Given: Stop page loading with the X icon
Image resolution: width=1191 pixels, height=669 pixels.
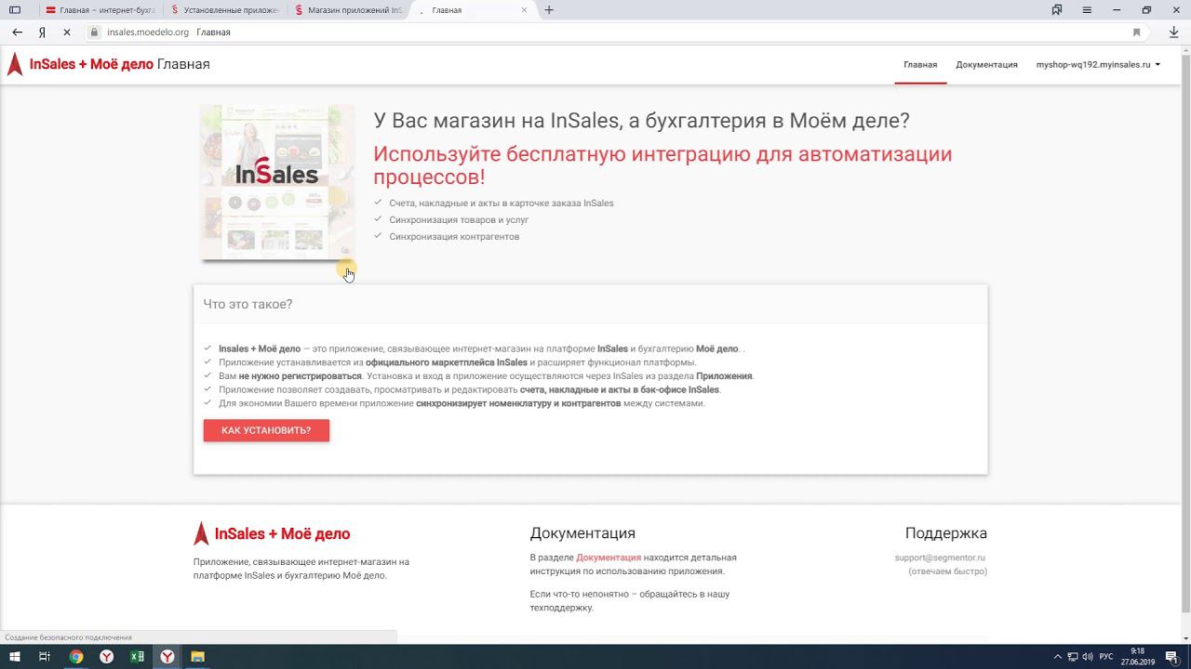Looking at the screenshot, I should pyautogui.click(x=67, y=32).
